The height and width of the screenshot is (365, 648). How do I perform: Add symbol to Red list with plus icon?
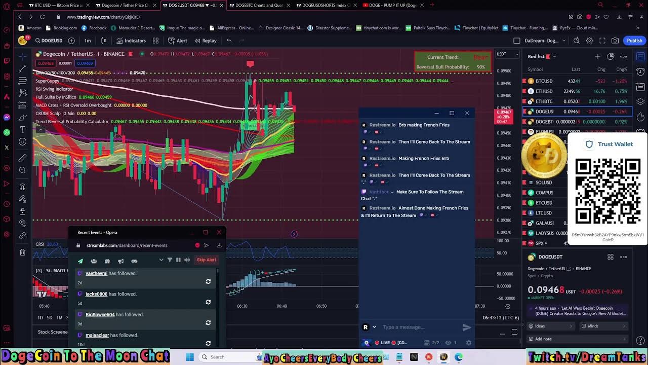point(597,56)
